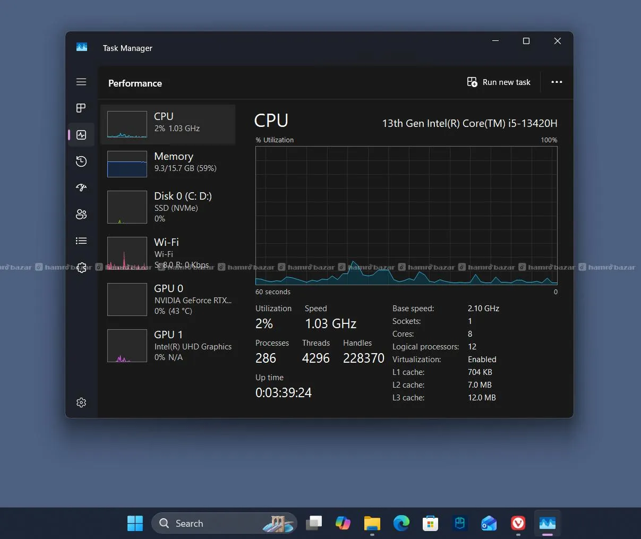Go to the Processes page icon
The width and height of the screenshot is (641, 539).
pyautogui.click(x=81, y=108)
